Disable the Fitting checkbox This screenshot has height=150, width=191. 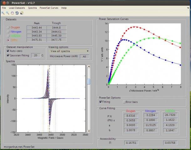point(101,102)
